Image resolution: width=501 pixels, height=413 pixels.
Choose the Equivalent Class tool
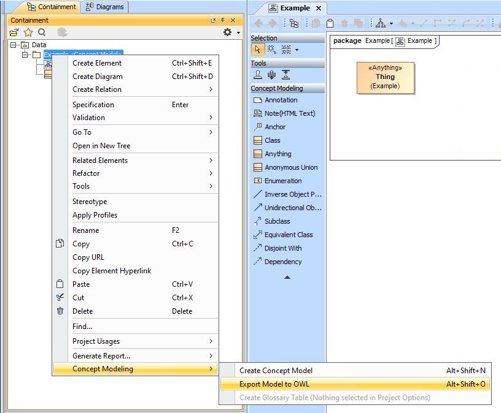coord(288,235)
